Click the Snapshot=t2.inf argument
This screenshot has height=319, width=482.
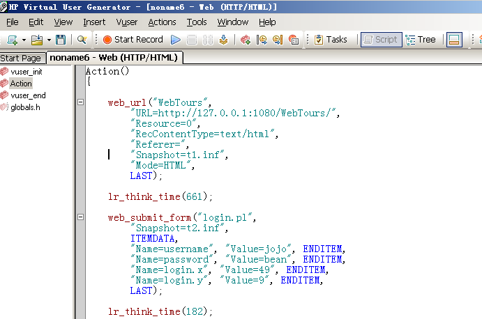click(179, 228)
